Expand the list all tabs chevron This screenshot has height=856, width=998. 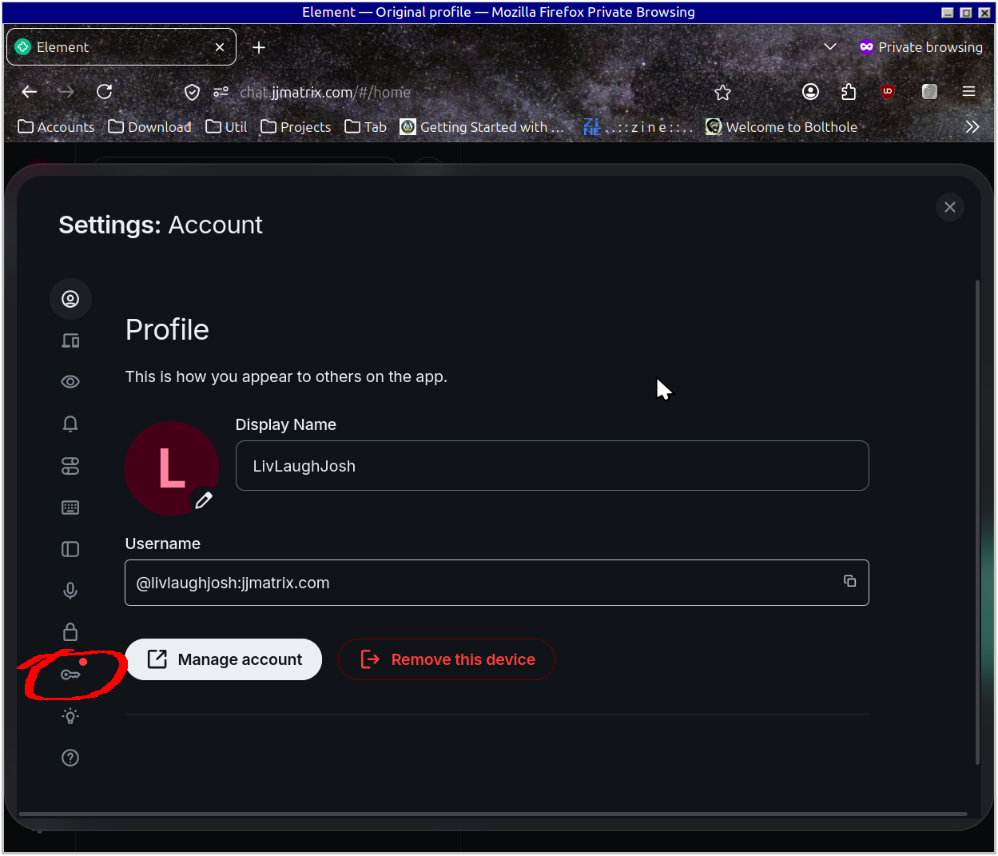click(x=830, y=46)
